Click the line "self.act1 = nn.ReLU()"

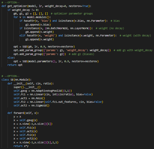click(29, 98)
